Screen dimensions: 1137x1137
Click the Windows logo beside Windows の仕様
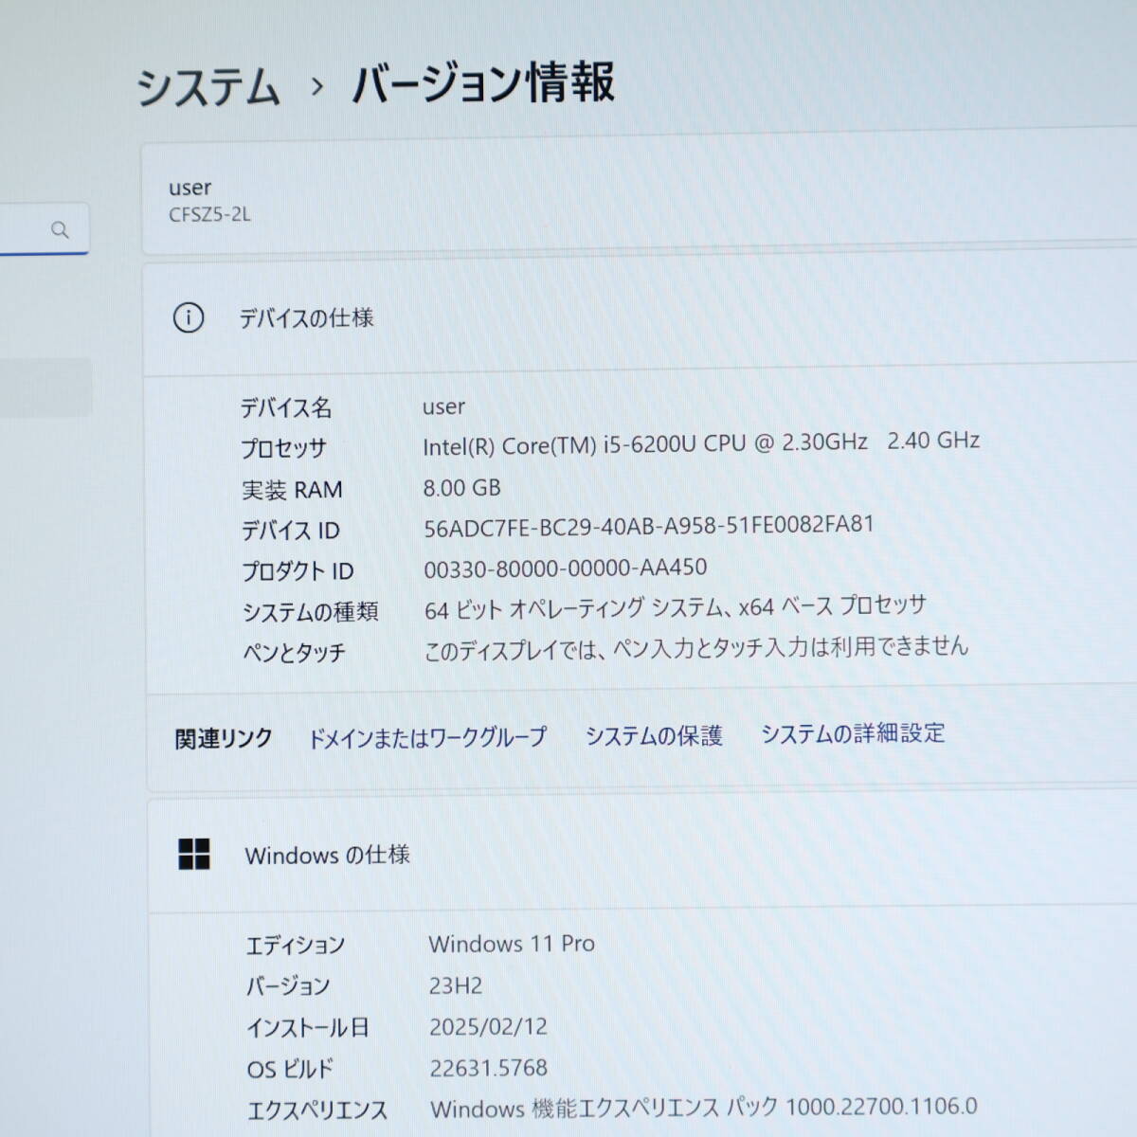(x=194, y=854)
